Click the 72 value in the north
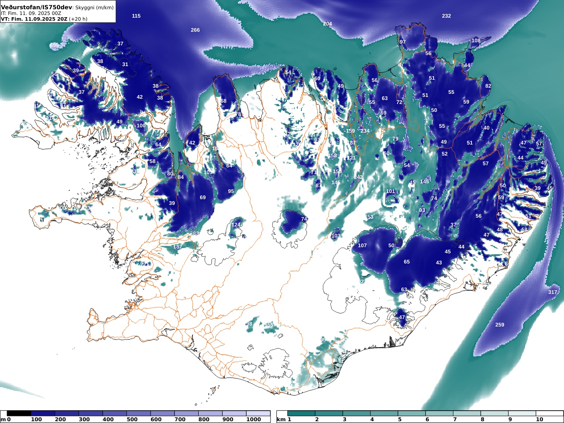 coord(399,102)
